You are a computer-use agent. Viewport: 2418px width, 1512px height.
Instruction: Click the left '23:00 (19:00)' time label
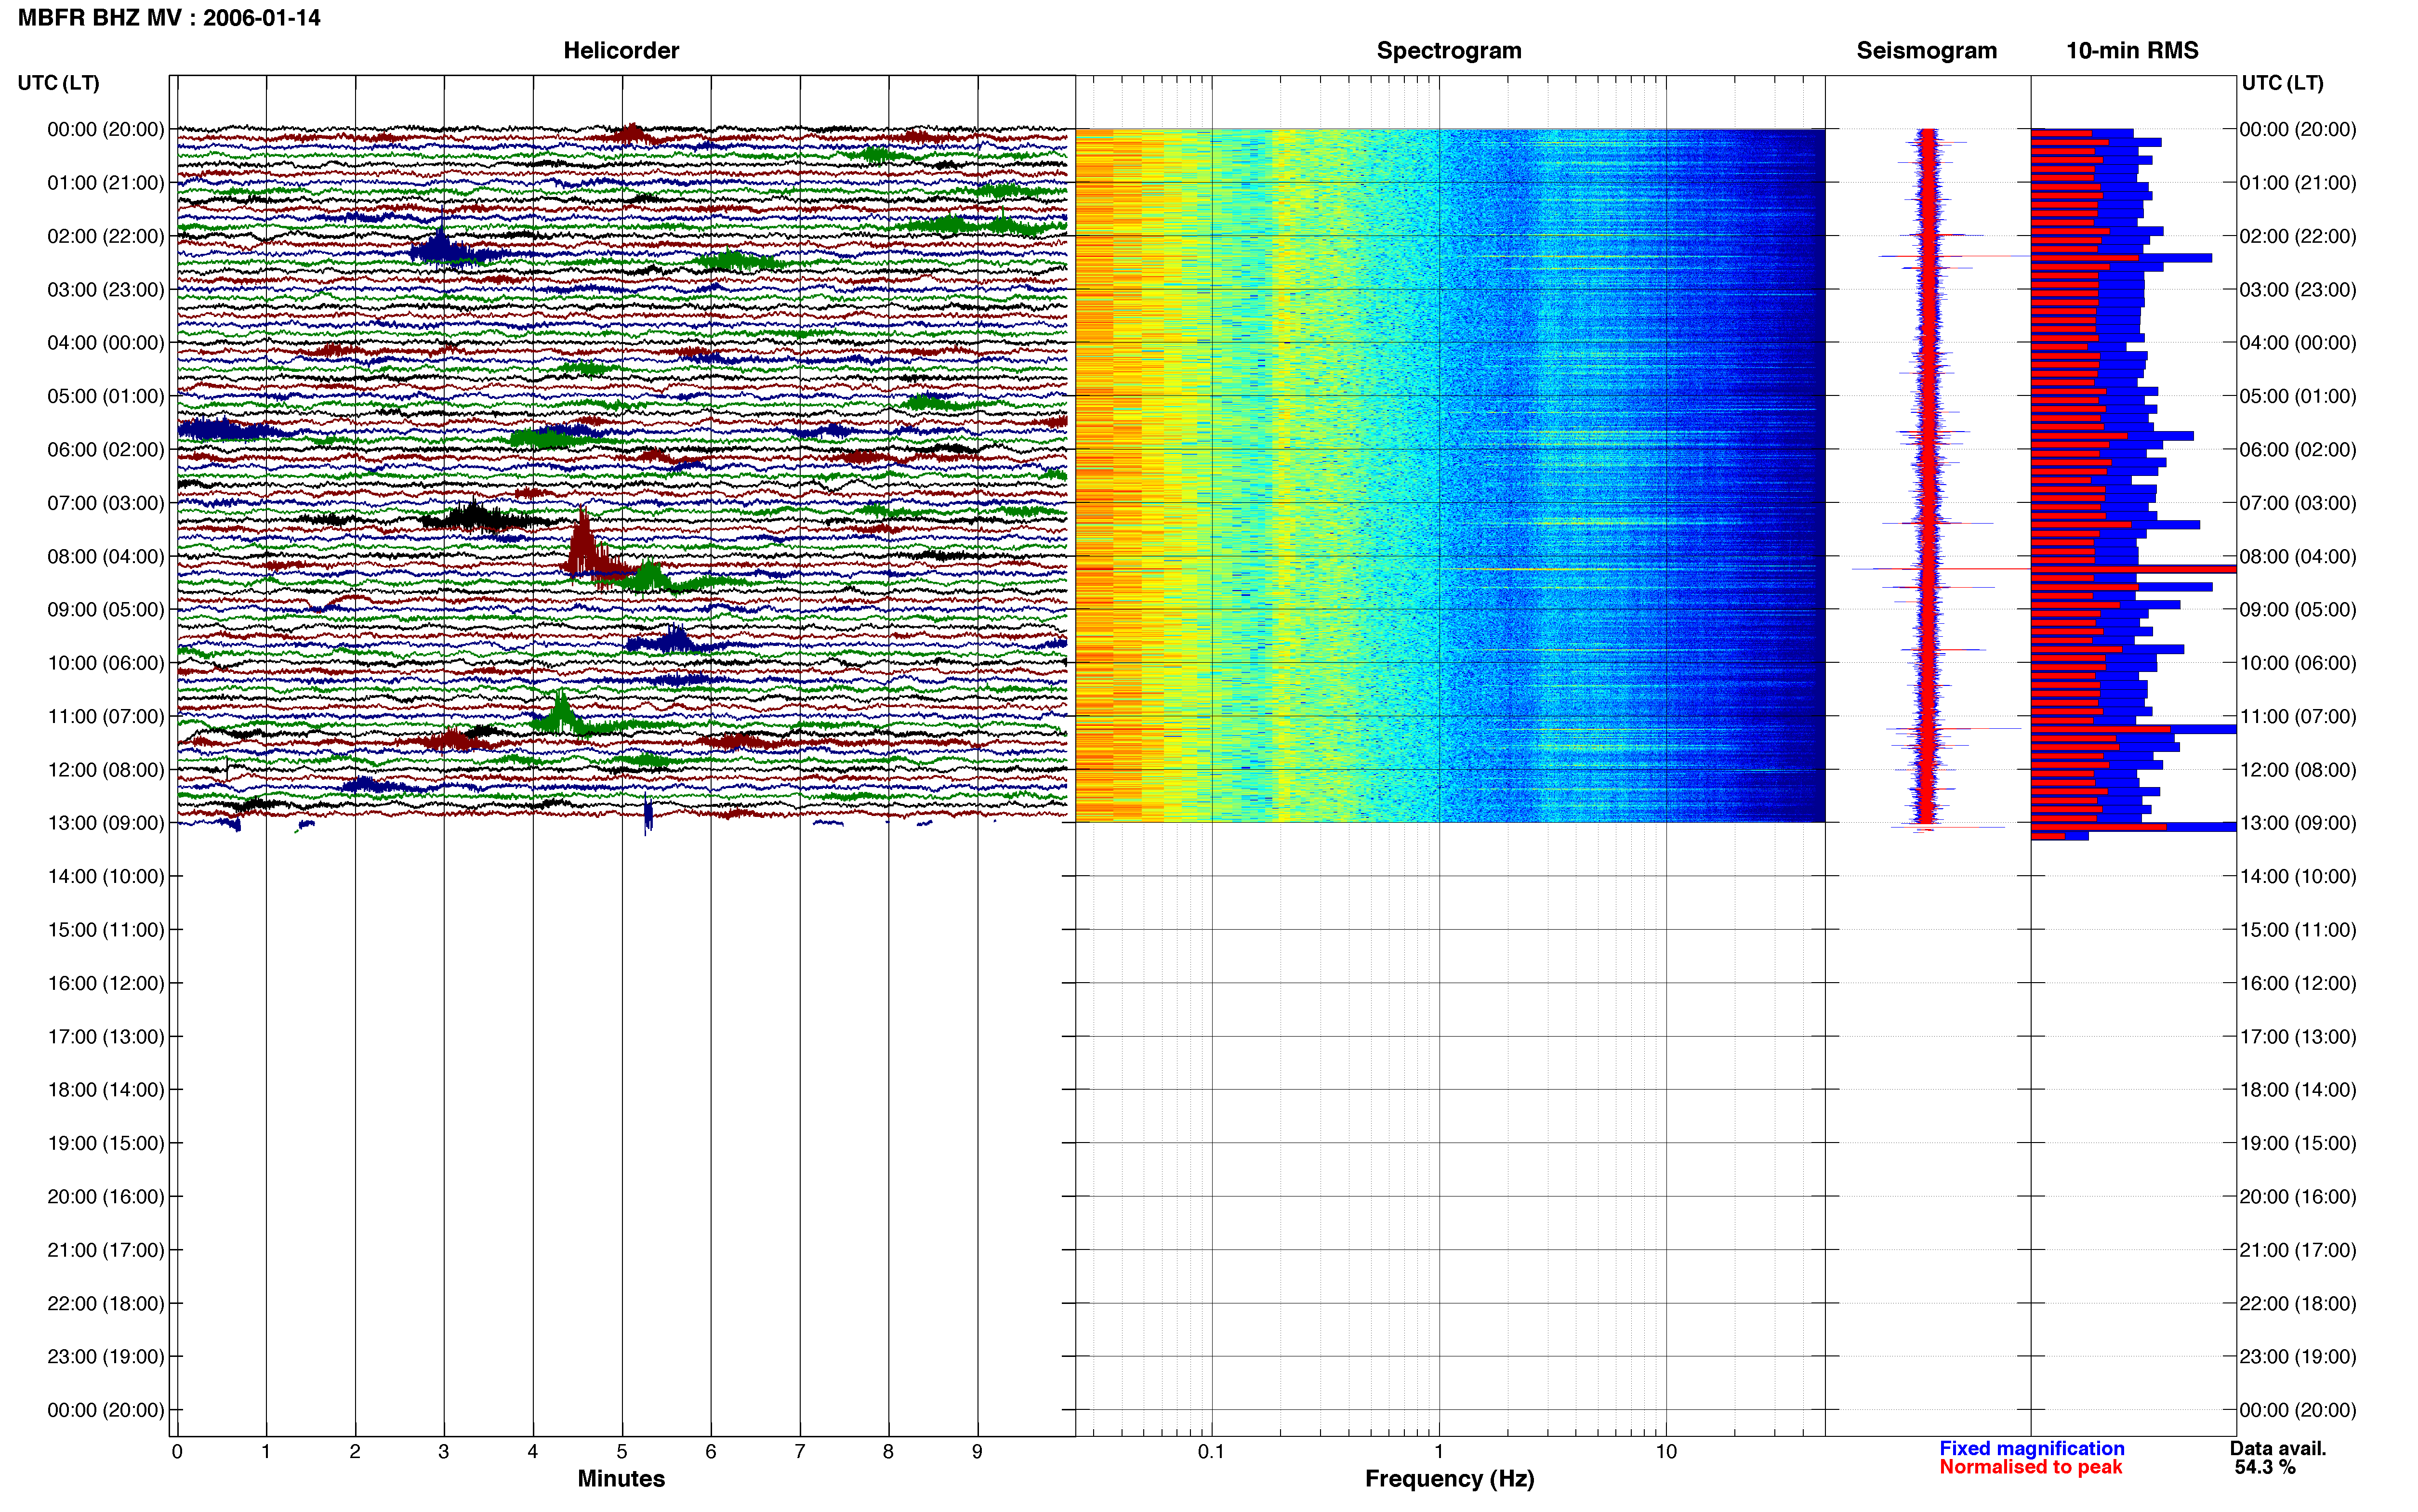(106, 1357)
